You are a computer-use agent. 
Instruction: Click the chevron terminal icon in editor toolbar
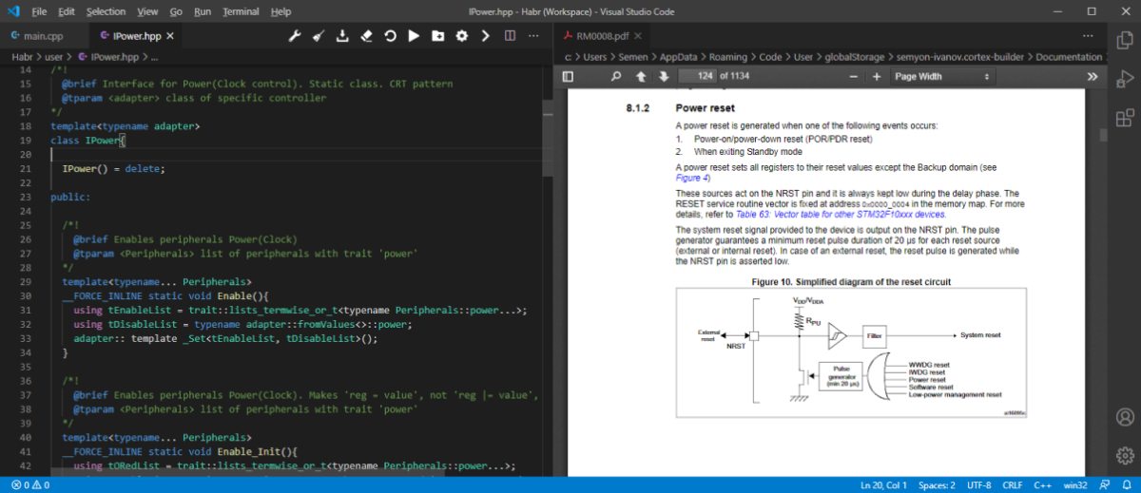[485, 36]
